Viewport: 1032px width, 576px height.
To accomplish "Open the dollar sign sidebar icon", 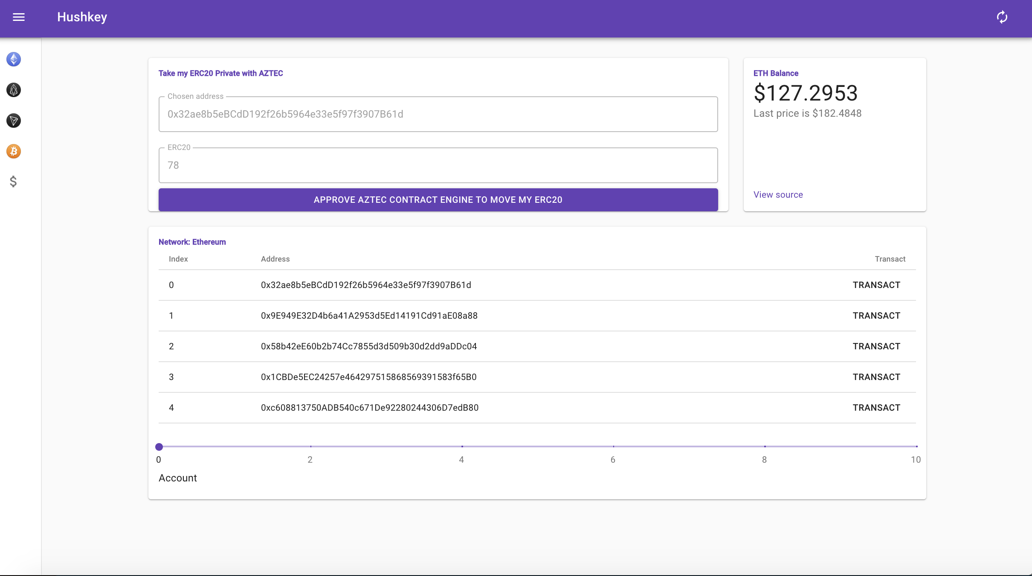I will point(14,182).
